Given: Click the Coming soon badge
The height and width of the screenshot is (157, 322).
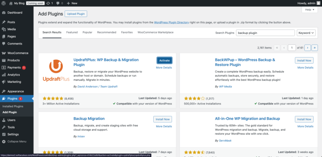Looking at the screenshot, I should (x=35, y=3).
